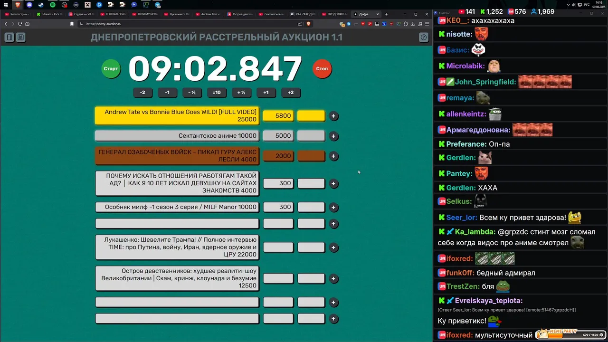Image resolution: width=608 pixels, height=342 pixels.
Task: Click plus button on Остров девственников lot
Action: point(333,279)
